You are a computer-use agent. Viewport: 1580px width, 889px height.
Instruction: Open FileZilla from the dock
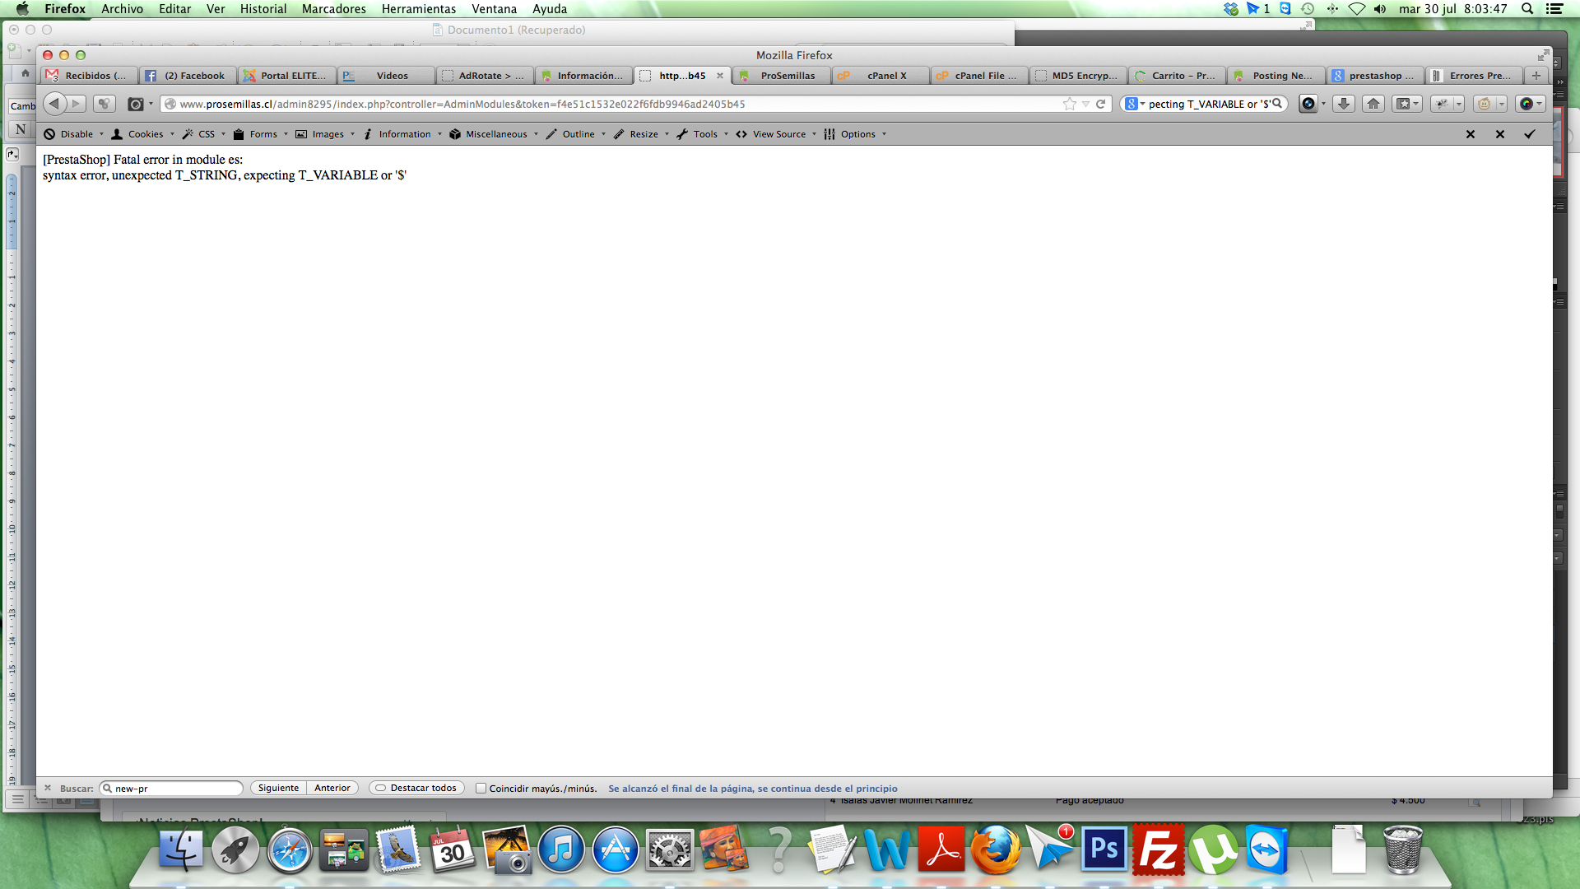coord(1159,850)
